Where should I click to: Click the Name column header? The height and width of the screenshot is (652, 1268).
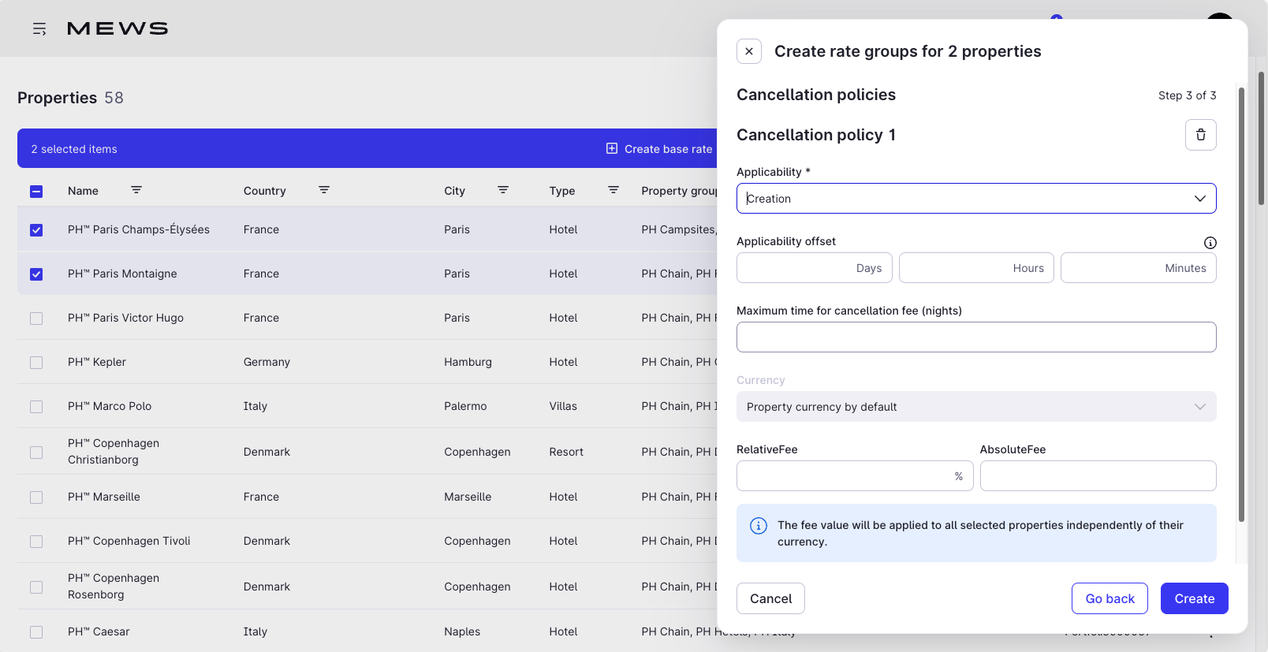coord(83,191)
